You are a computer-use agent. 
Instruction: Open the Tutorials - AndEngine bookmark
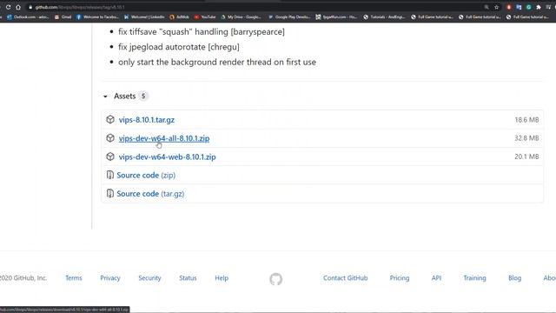coord(384,17)
